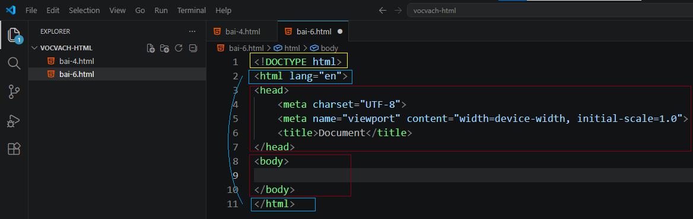The height and width of the screenshot is (219, 693).
Task: Place cursor on DOCTYPE html line
Action: point(298,62)
